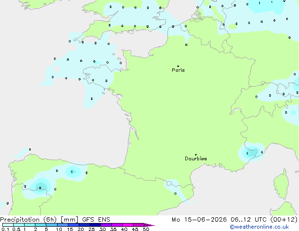Select the 40–45 mm magenta legend swatch
The width and height of the screenshot is (299, 231).
pos(128,225)
